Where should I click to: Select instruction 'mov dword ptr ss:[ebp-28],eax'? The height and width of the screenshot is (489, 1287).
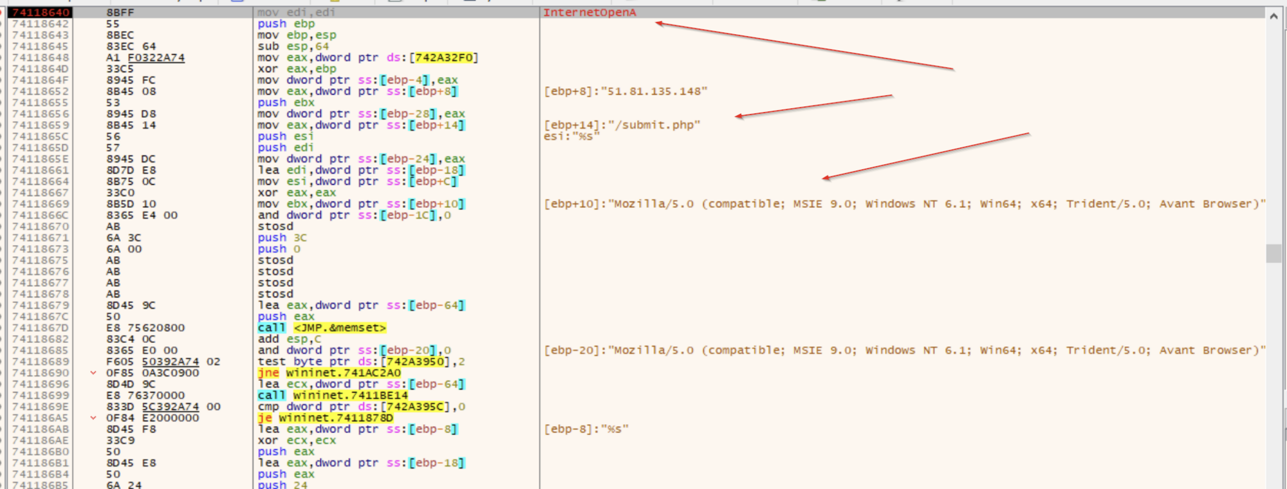(x=361, y=114)
